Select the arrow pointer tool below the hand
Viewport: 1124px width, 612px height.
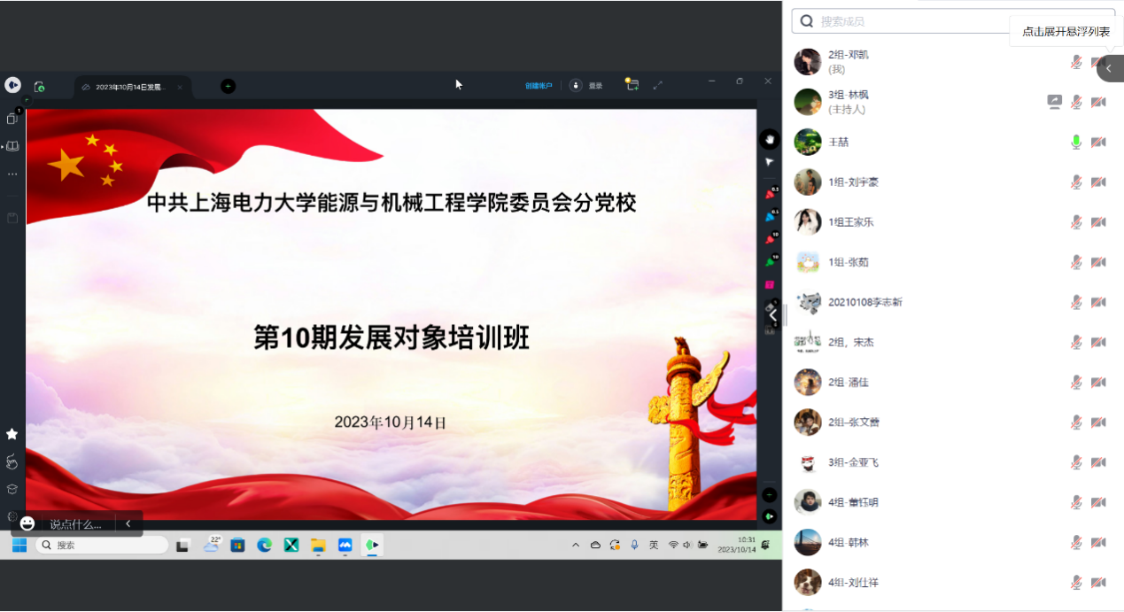click(x=769, y=162)
